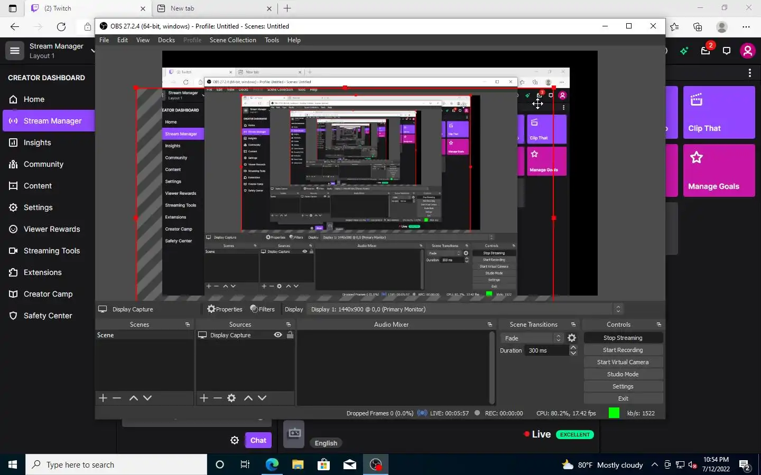Open Safety Center in Twitch sidebar
The width and height of the screenshot is (761, 475).
point(48,316)
